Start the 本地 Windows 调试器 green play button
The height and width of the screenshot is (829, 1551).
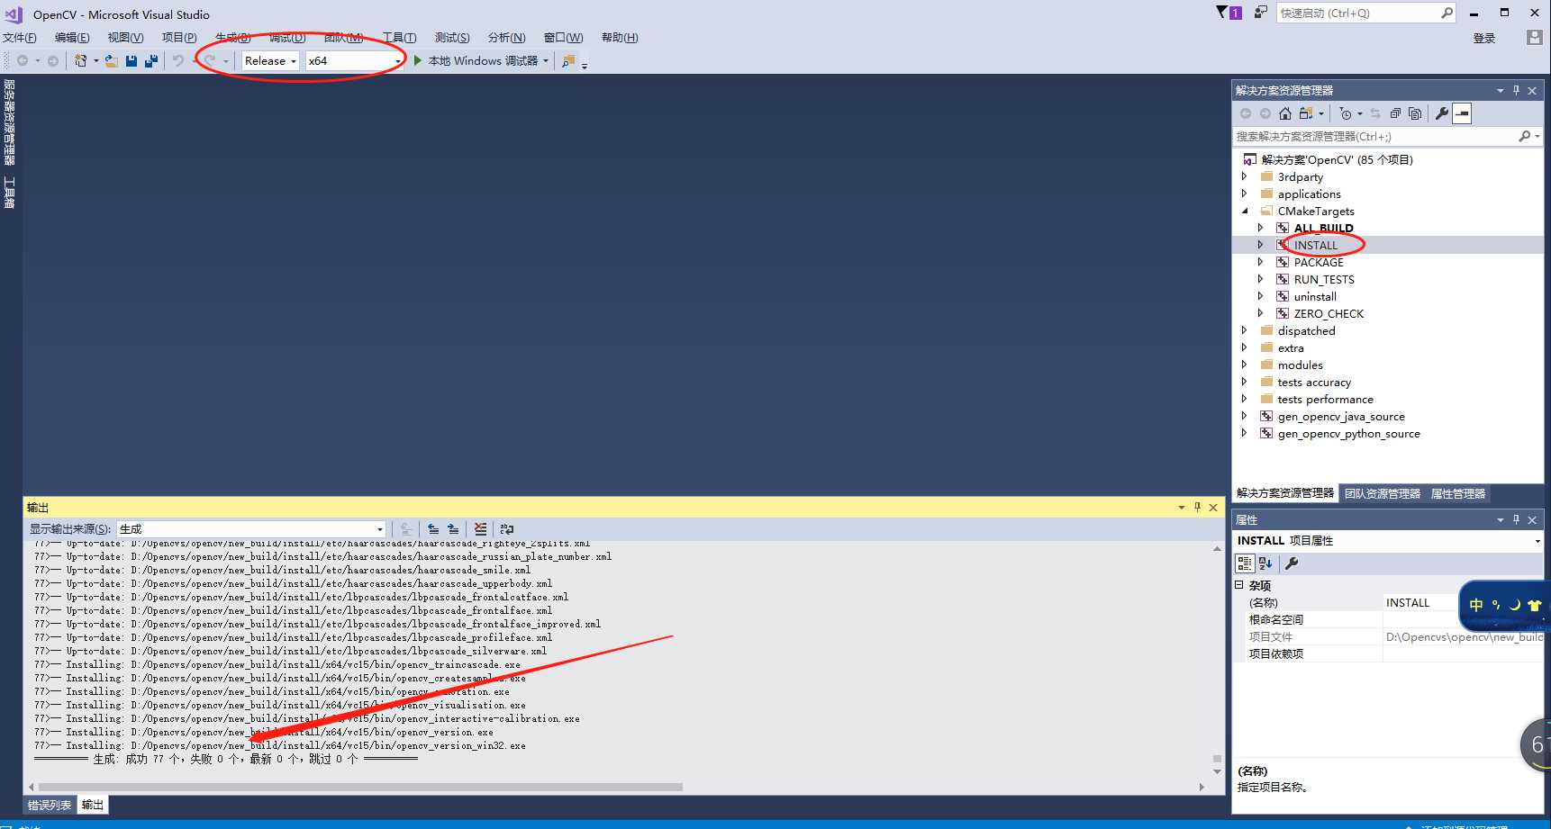click(418, 60)
